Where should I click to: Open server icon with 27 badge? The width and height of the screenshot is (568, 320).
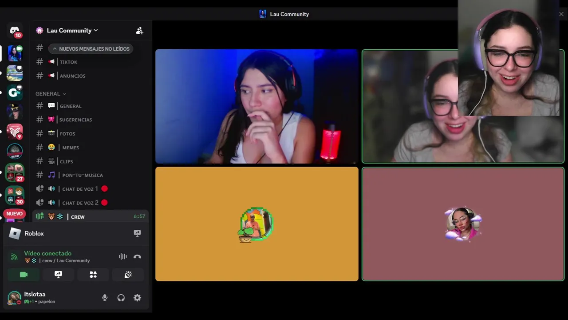pos(15,173)
